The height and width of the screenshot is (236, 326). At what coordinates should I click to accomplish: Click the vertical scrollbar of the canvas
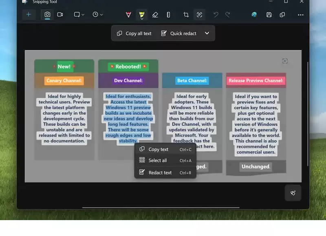pyautogui.click(x=308, y=114)
